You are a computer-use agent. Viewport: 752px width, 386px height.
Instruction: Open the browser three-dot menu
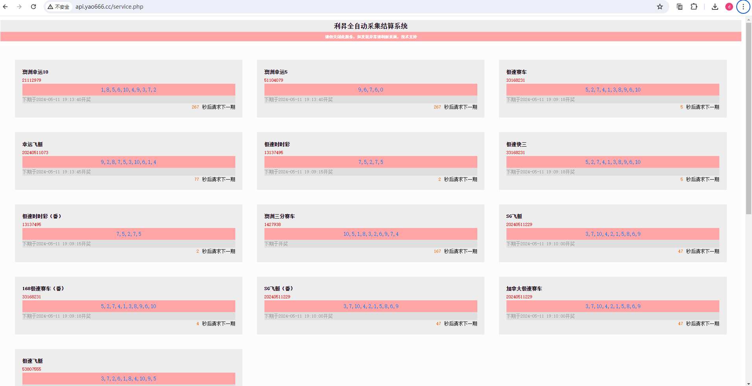[743, 7]
